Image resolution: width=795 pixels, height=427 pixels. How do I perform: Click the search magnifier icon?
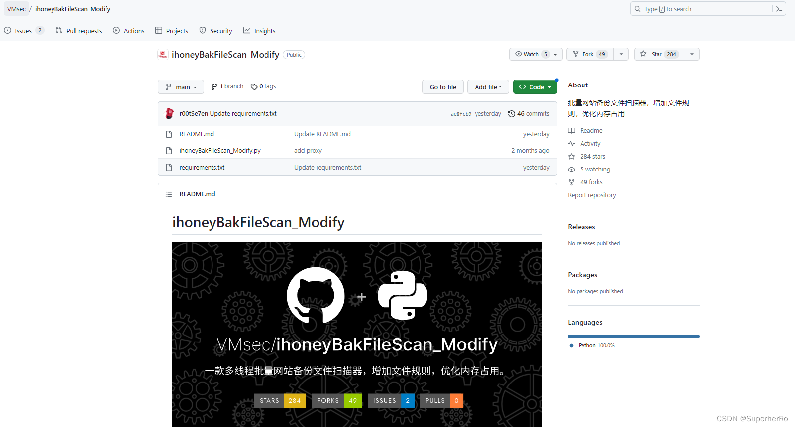(637, 9)
